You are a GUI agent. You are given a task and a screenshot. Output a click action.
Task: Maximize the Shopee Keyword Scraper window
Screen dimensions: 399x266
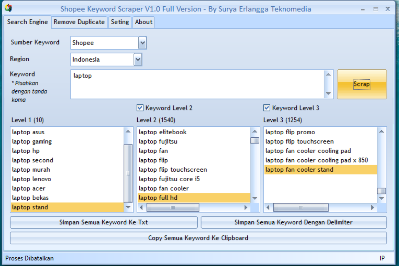tap(376, 9)
